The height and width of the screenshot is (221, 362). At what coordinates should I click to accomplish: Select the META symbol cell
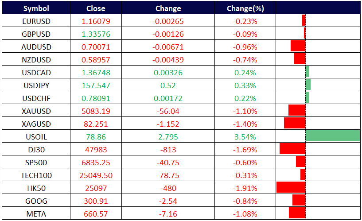tap(36, 214)
